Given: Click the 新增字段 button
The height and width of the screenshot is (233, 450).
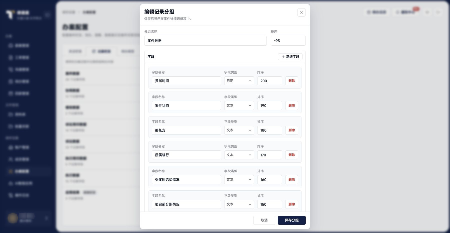Looking at the screenshot, I should pos(290,57).
